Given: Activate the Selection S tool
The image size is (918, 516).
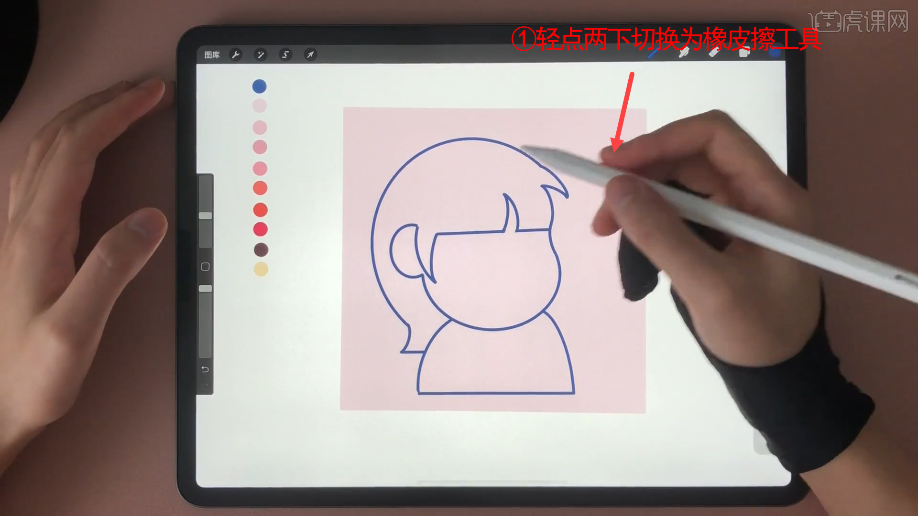Looking at the screenshot, I should (x=285, y=54).
